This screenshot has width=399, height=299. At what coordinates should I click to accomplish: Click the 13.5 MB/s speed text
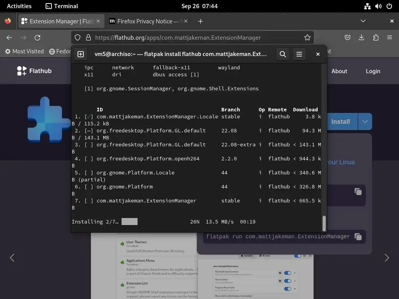(x=220, y=222)
